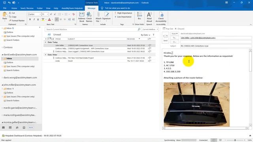The height and width of the screenshot is (142, 253).
Task: Click the Search Current Mailbox field
Action: (91, 29)
